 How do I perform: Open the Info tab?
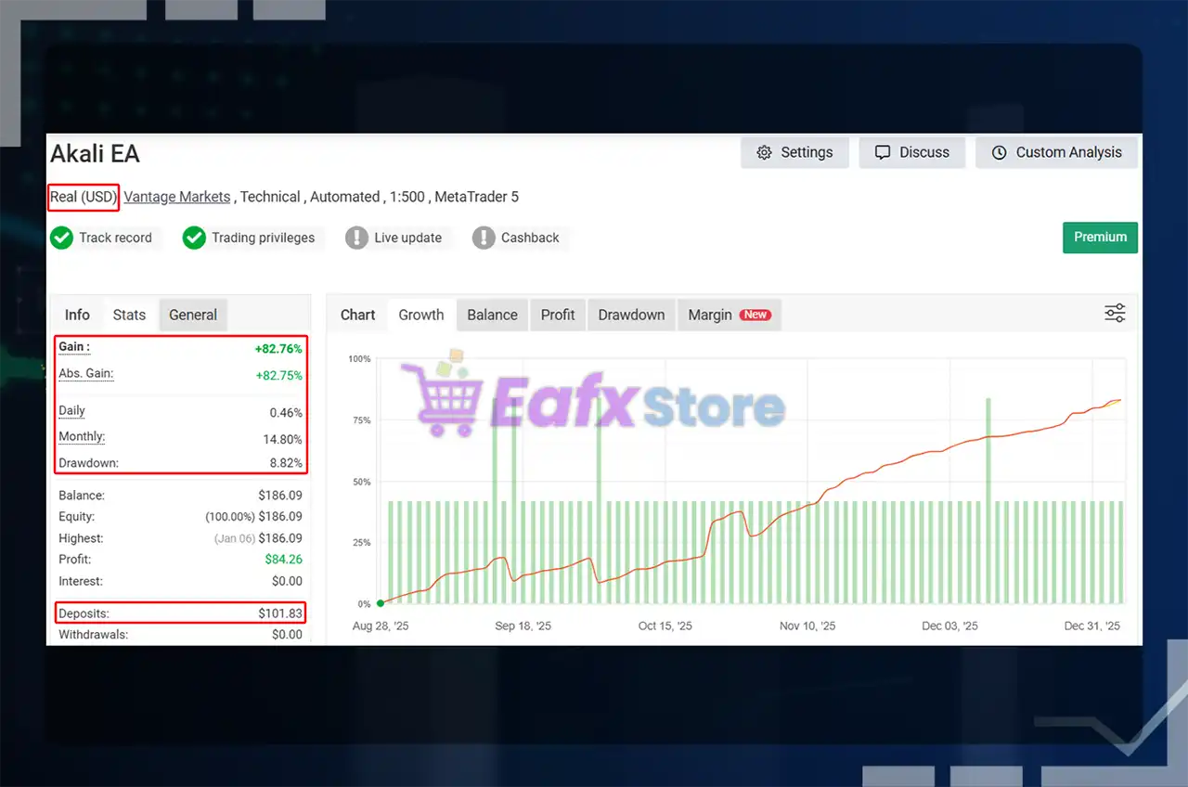click(x=77, y=315)
